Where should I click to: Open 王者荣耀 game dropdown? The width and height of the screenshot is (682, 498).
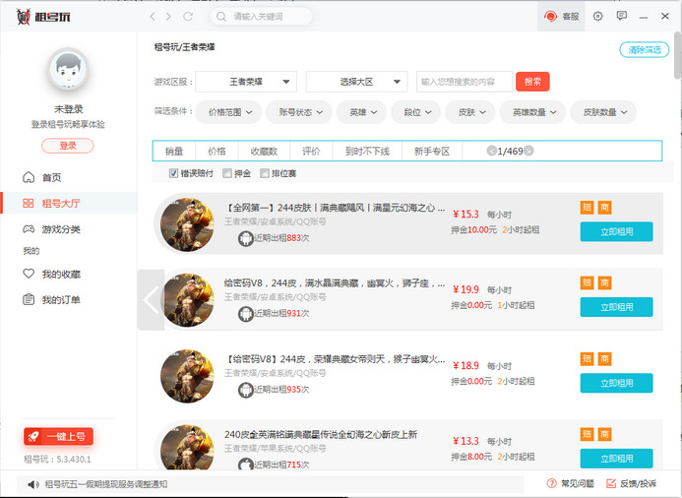pyautogui.click(x=246, y=82)
